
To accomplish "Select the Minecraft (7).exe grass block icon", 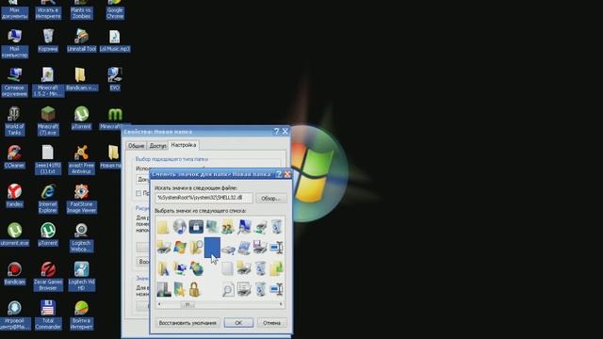I will 48,121.
